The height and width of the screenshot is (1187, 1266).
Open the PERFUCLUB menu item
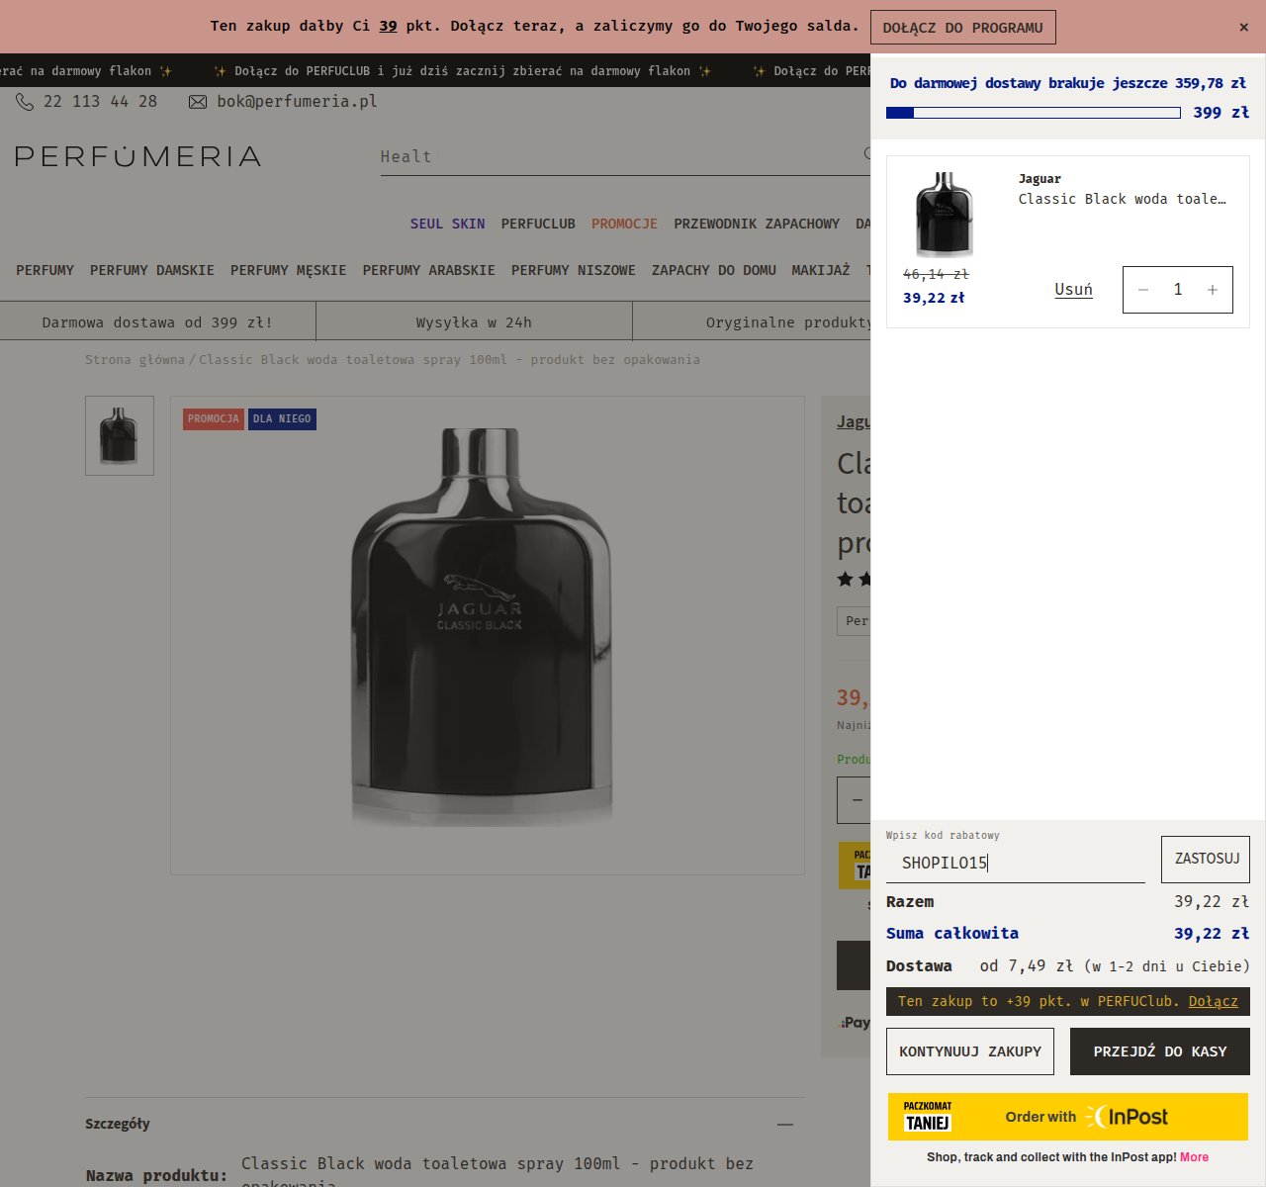coord(538,224)
